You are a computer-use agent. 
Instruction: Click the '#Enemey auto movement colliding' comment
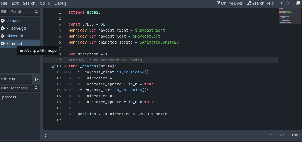coord(105,60)
